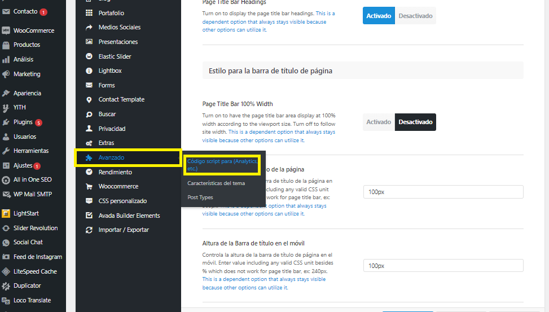Expand the Privacidad options section
This screenshot has height=312, width=549.
pyautogui.click(x=112, y=129)
